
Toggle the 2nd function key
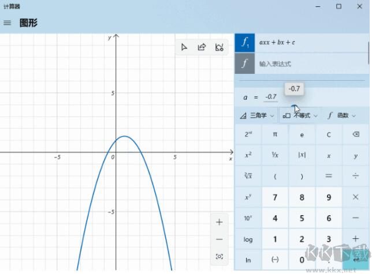click(x=248, y=134)
